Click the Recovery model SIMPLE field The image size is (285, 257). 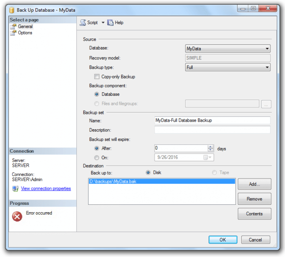point(228,58)
